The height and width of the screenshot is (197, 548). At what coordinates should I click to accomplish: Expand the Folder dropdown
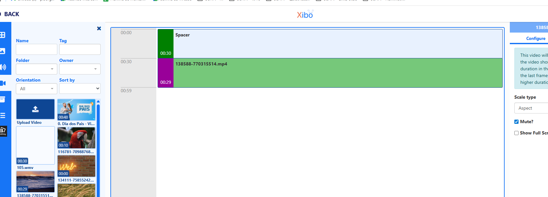pos(36,69)
